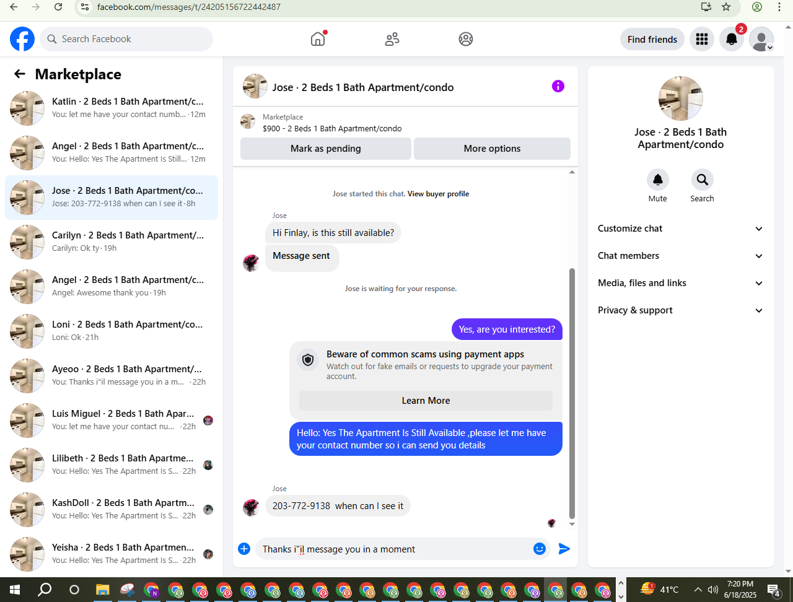Screen dimensions: 793x602
Task: Click the back arrow beside Marketplace
Action: 20,74
